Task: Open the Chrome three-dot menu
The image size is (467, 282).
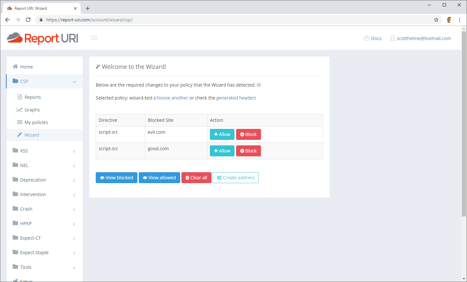Action: point(460,20)
